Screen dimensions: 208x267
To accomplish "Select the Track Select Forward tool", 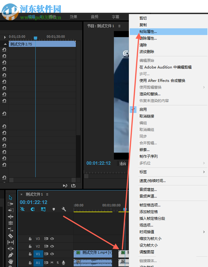I will tap(11, 204).
